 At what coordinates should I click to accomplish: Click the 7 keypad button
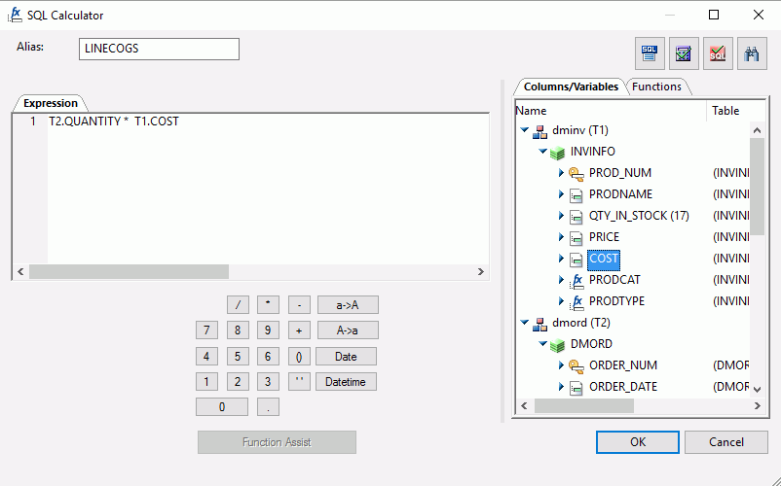(206, 330)
